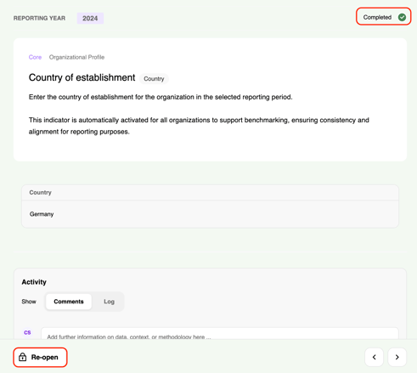
Task: Click the CS user avatar
Action: pos(27,332)
